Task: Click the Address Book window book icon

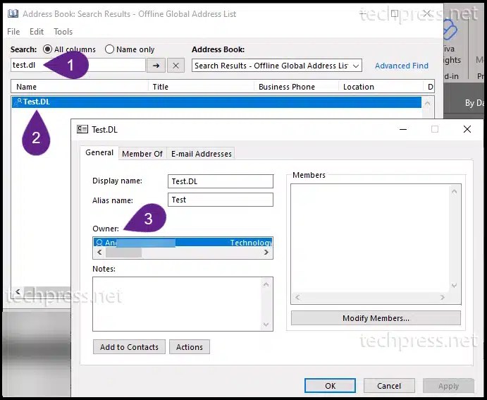Action: [13, 13]
